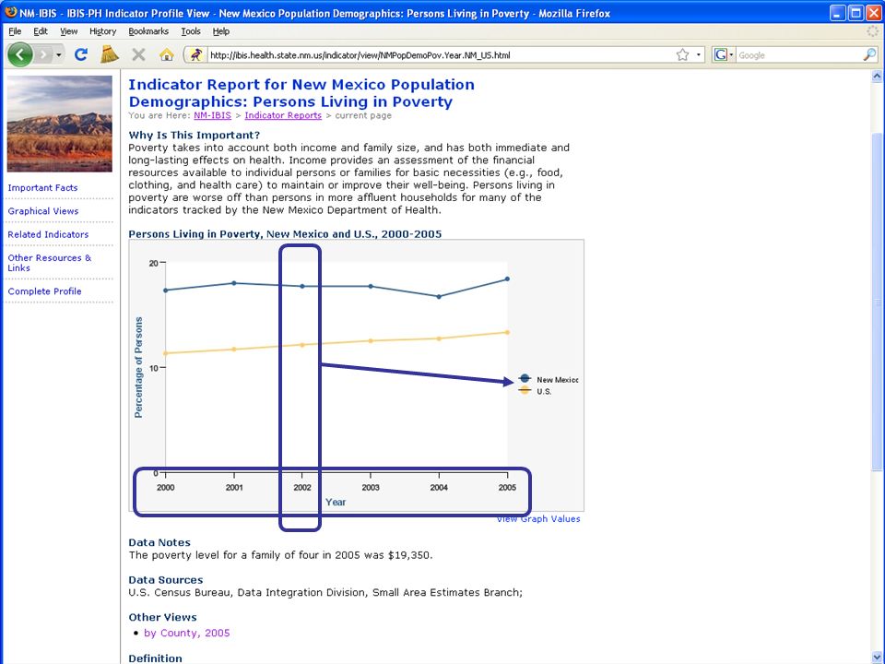Follow the Indicator Reports breadcrumb link

pos(283,115)
